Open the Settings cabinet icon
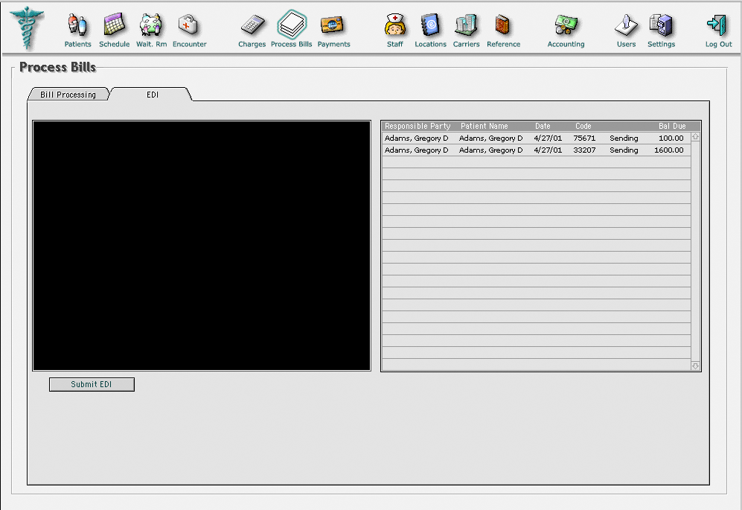This screenshot has height=510, width=742. point(661,25)
